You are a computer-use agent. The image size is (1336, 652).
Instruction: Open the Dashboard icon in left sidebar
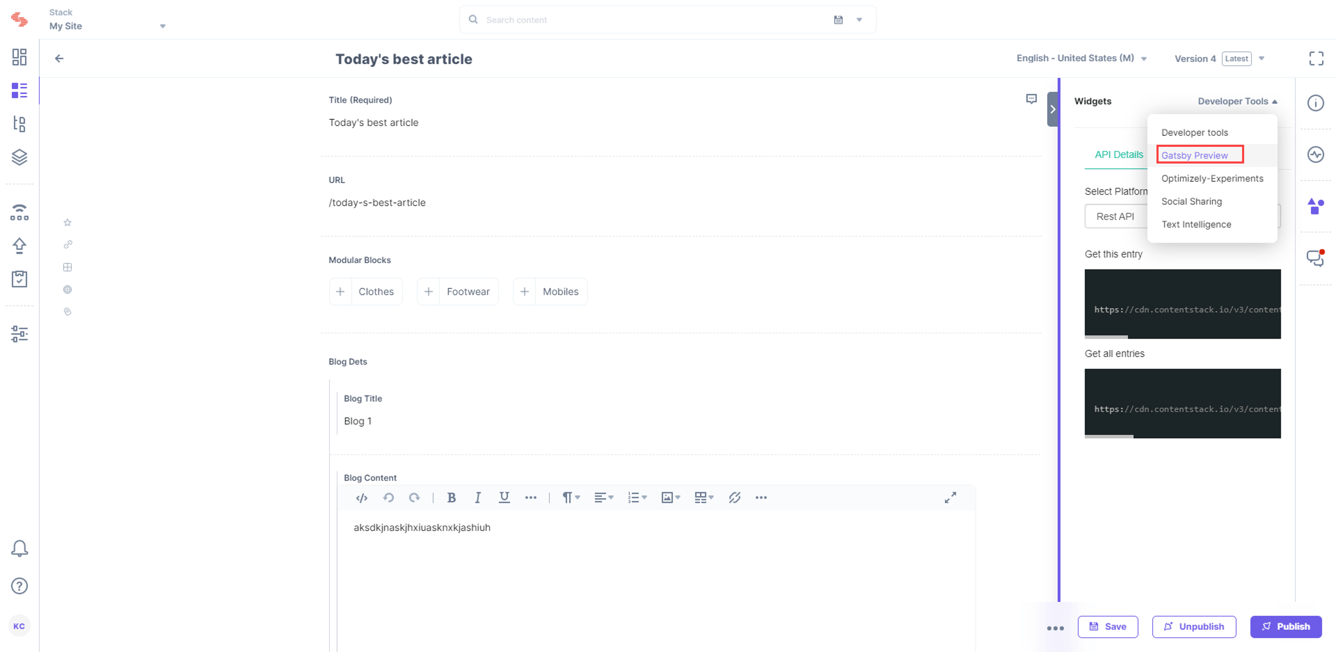click(x=19, y=57)
